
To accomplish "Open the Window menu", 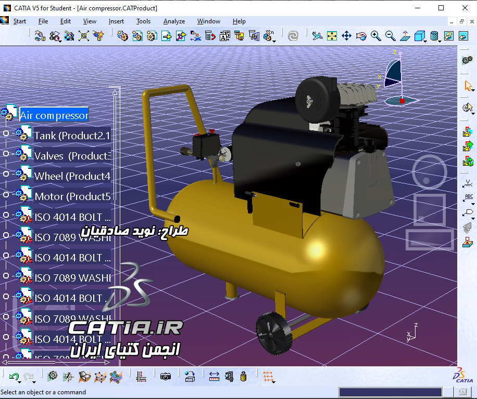I will coord(209,21).
